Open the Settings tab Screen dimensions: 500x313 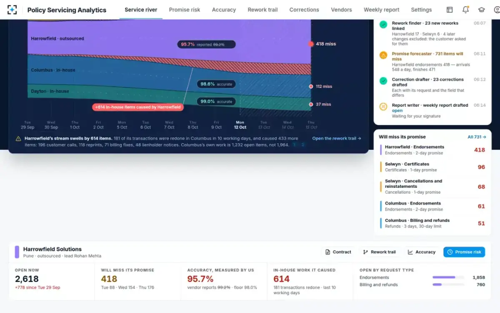pyautogui.click(x=421, y=10)
